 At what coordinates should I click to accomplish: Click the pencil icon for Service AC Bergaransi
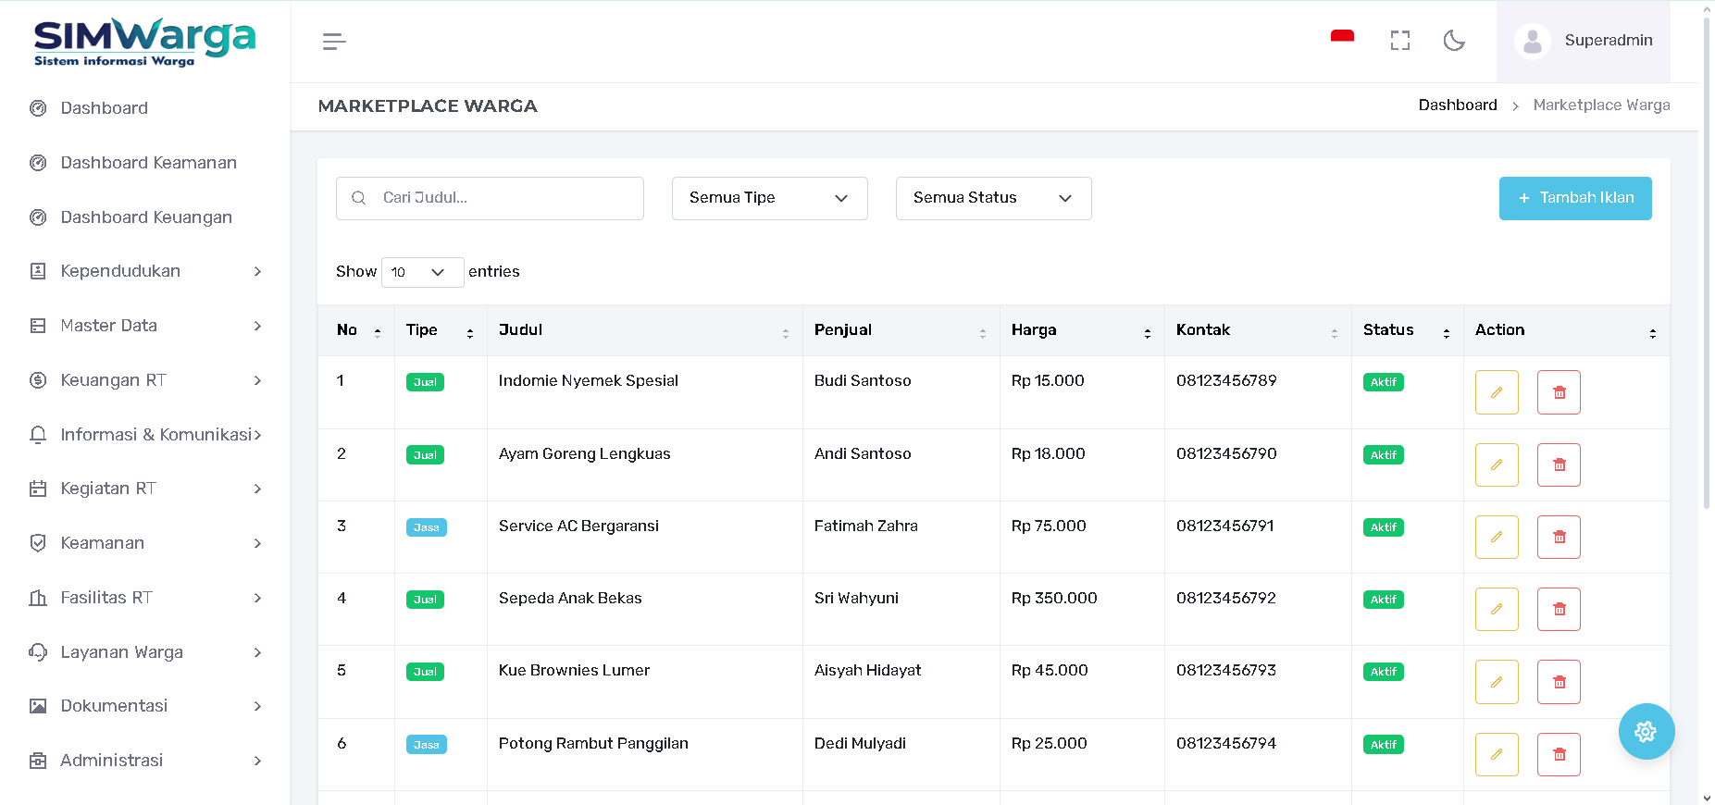1496,537
